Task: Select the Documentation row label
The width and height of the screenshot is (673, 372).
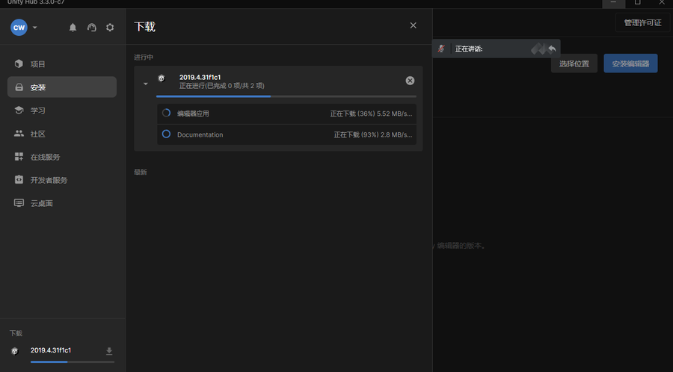Action: point(200,134)
